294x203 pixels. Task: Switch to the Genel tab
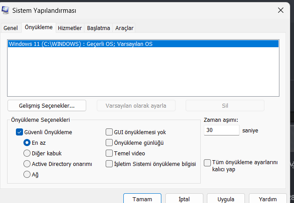pos(11,28)
